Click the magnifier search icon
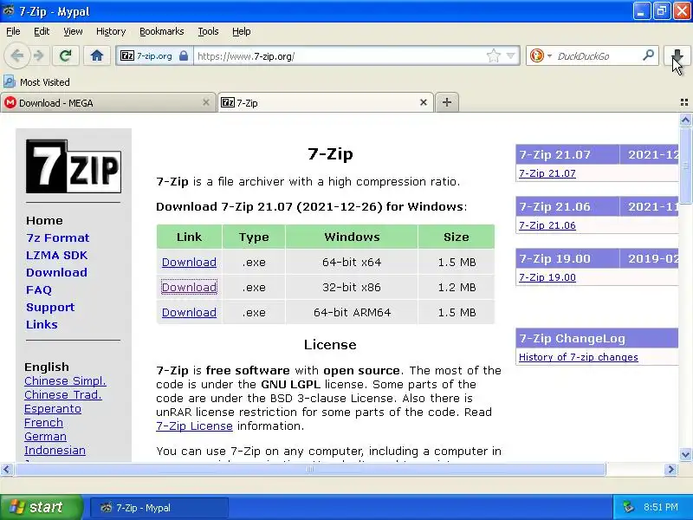The height and width of the screenshot is (520, 693). click(x=648, y=55)
